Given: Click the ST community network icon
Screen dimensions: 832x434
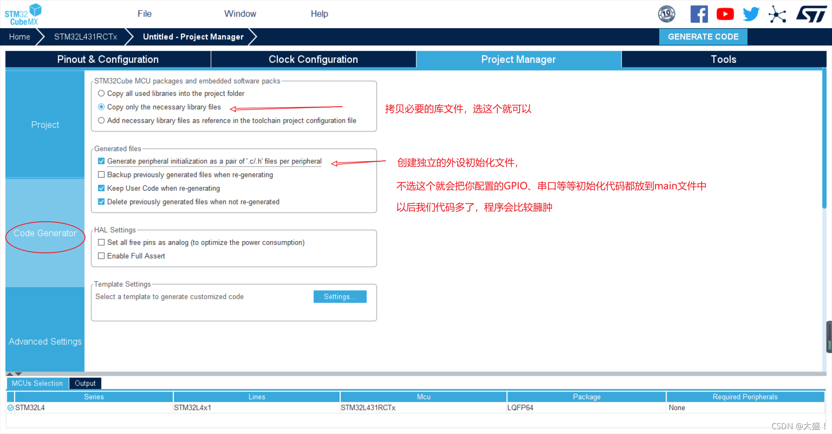Looking at the screenshot, I should [777, 14].
